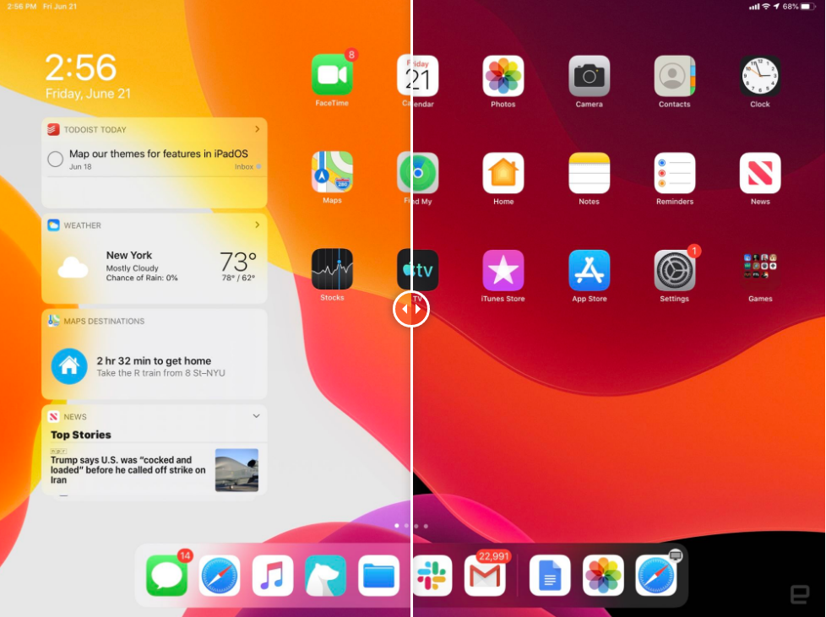Tap the "Mostly Cloudy" weather condition
The height and width of the screenshot is (617, 826).
click(133, 268)
